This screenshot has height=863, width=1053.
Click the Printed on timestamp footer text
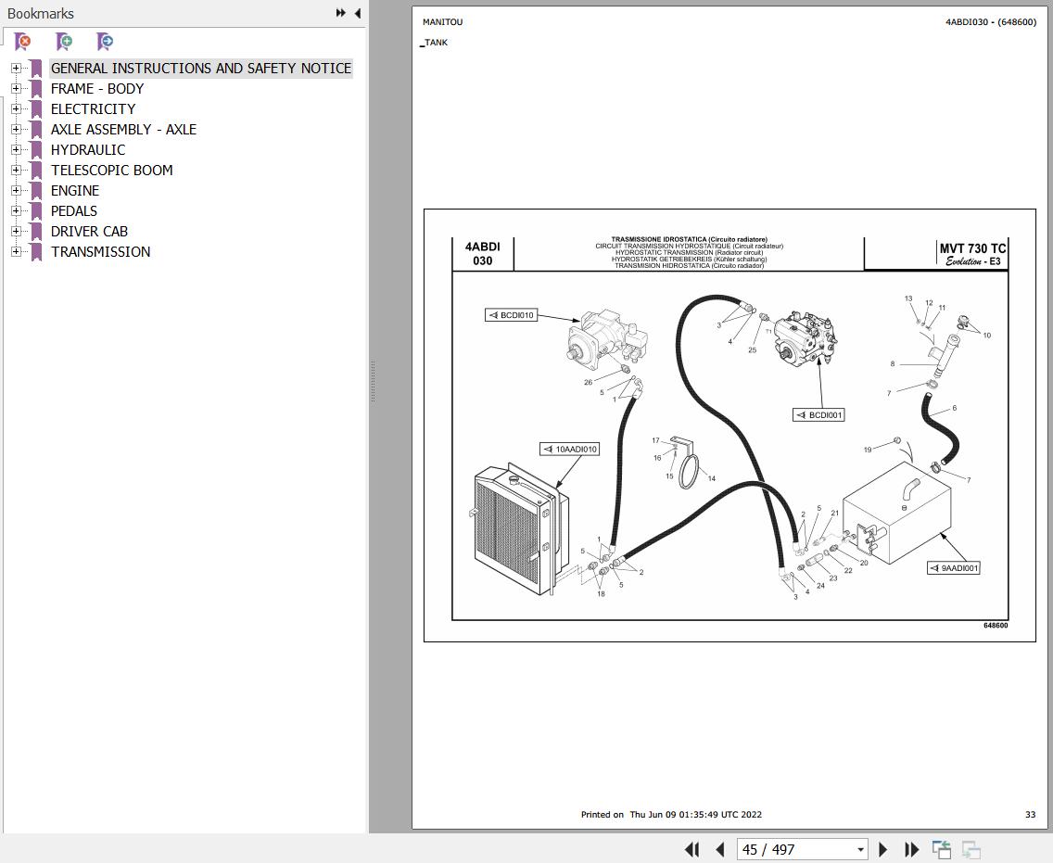(671, 815)
